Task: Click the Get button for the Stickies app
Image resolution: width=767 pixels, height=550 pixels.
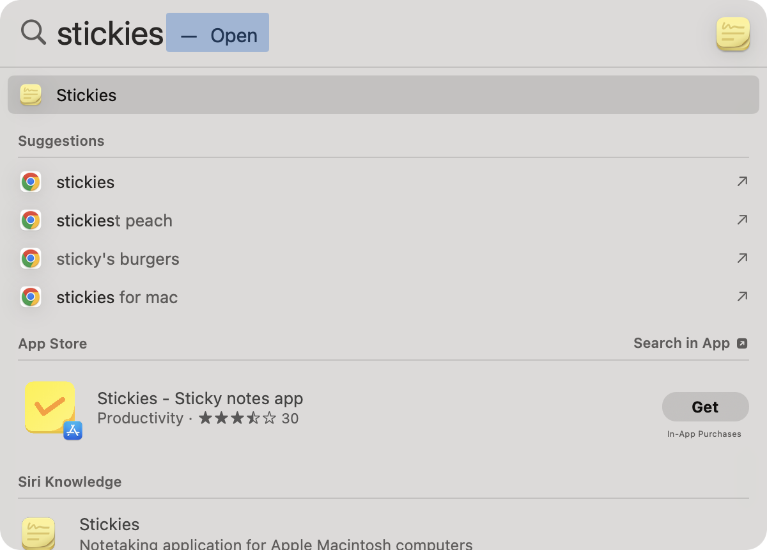Action: click(705, 407)
